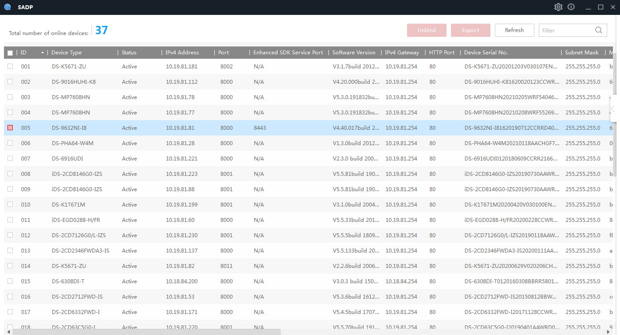Sort by the Device Type column header
Image resolution: width=620 pixels, height=335 pixels.
pyautogui.click(x=66, y=53)
